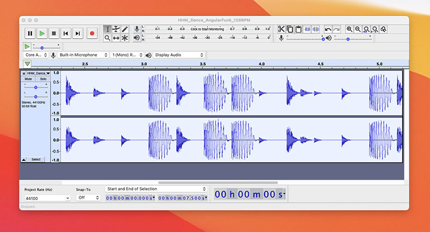Solo the HHM_Dance track

pyautogui.click(x=43, y=79)
